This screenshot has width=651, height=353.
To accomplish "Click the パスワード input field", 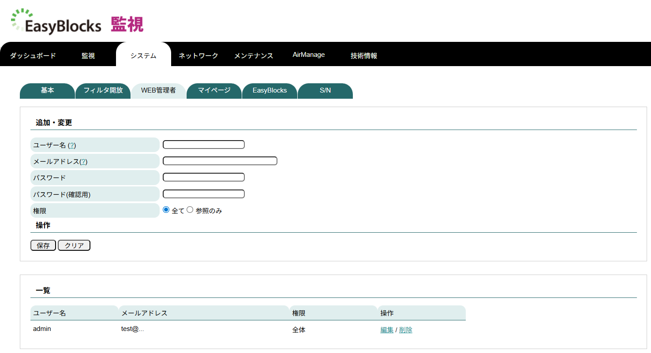I will pos(203,177).
